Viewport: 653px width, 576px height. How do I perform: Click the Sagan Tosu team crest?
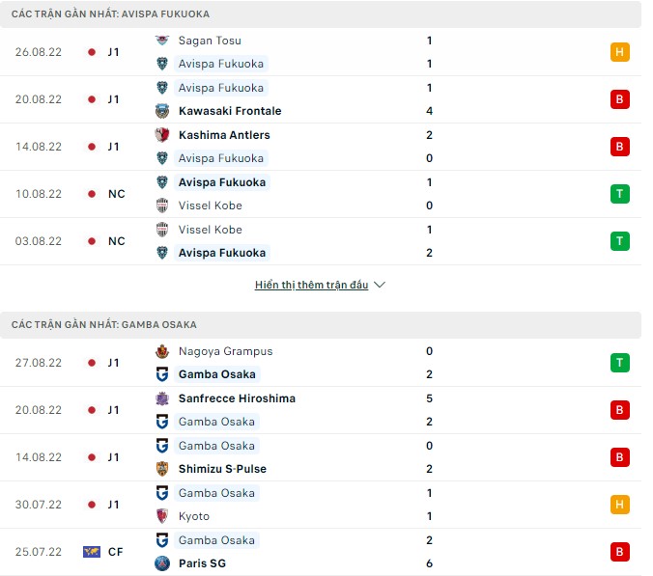162,41
